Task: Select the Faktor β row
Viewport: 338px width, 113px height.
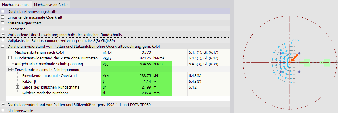Action: click(118, 81)
